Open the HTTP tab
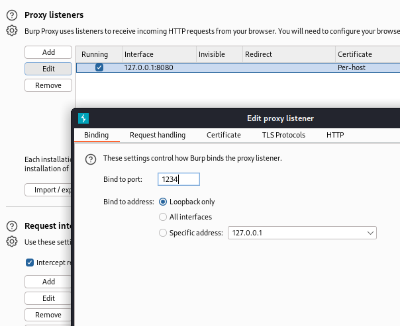The width and height of the screenshot is (400, 326). point(335,135)
